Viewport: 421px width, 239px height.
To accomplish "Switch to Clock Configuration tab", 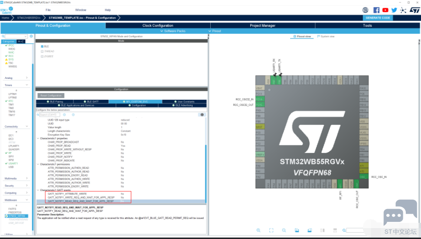I will coord(158,26).
